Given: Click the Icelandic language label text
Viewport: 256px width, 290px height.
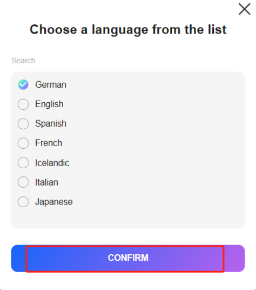Looking at the screenshot, I should point(52,163).
